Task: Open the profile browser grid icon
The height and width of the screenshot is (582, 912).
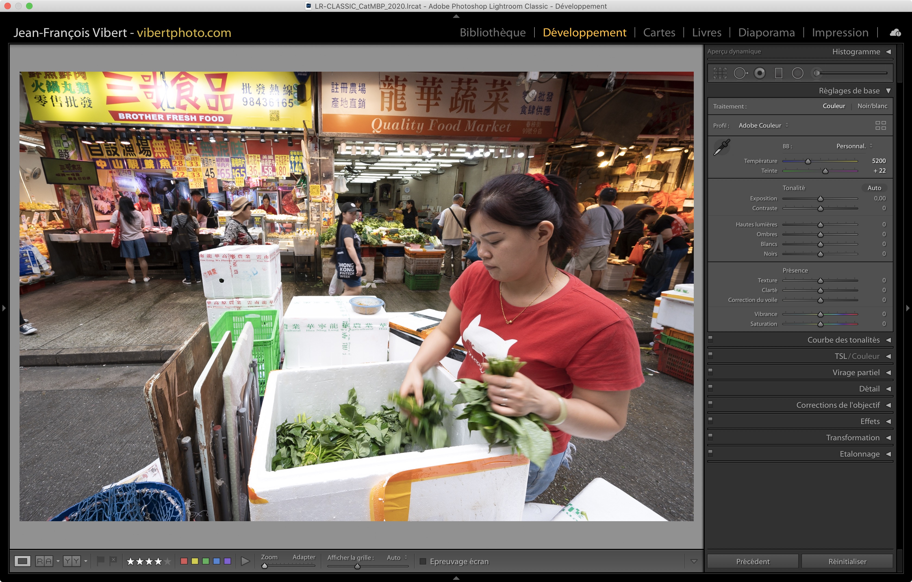Action: [x=881, y=125]
